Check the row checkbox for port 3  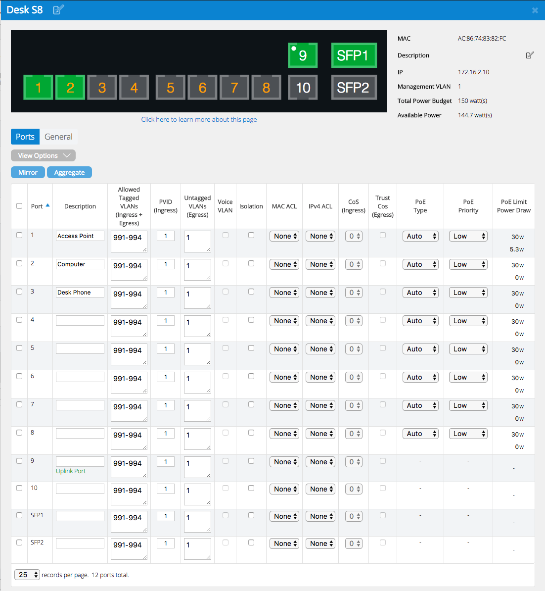click(x=19, y=292)
